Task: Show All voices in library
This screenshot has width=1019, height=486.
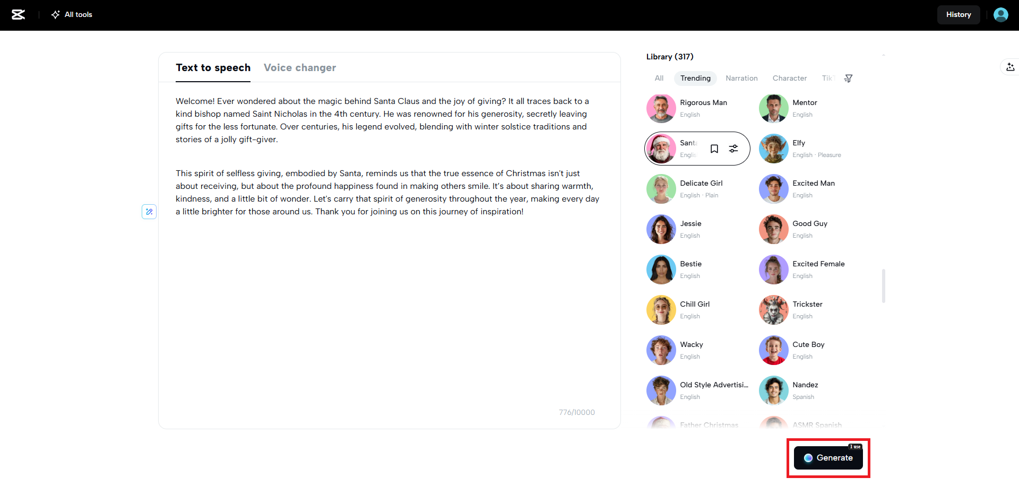Action: click(659, 79)
